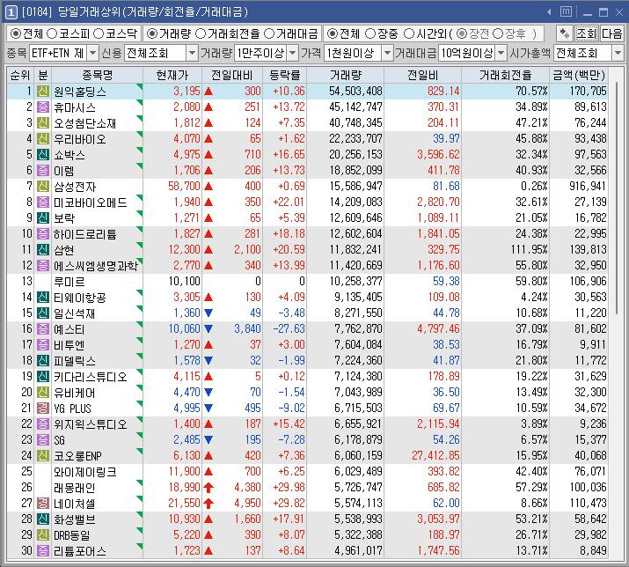Sort by 현재가 column header
The height and width of the screenshot is (567, 629).
click(172, 75)
